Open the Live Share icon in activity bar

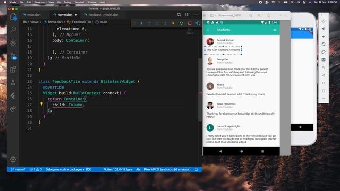(13, 109)
